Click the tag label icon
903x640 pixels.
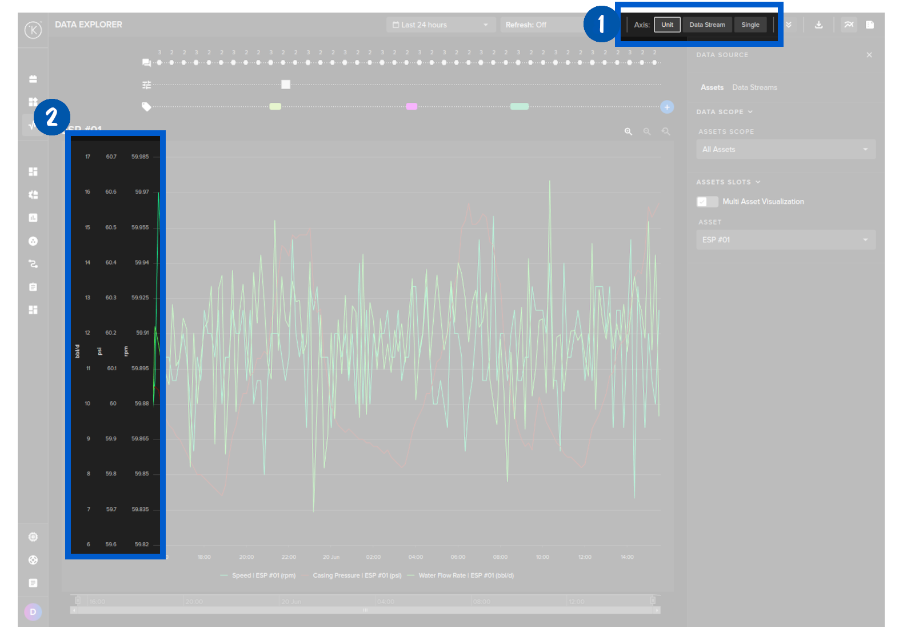(x=146, y=107)
